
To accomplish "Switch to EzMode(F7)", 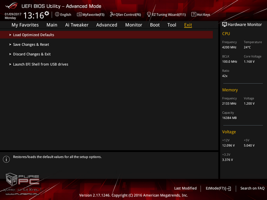I will [x=216, y=188].
